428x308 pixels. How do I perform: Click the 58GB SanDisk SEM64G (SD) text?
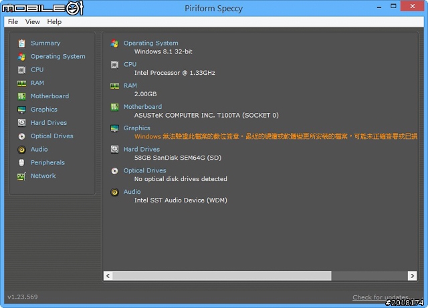coord(178,158)
